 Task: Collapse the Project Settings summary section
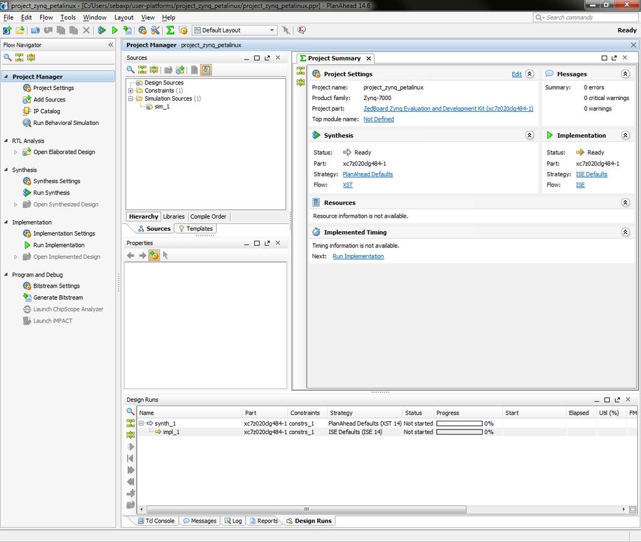point(530,74)
